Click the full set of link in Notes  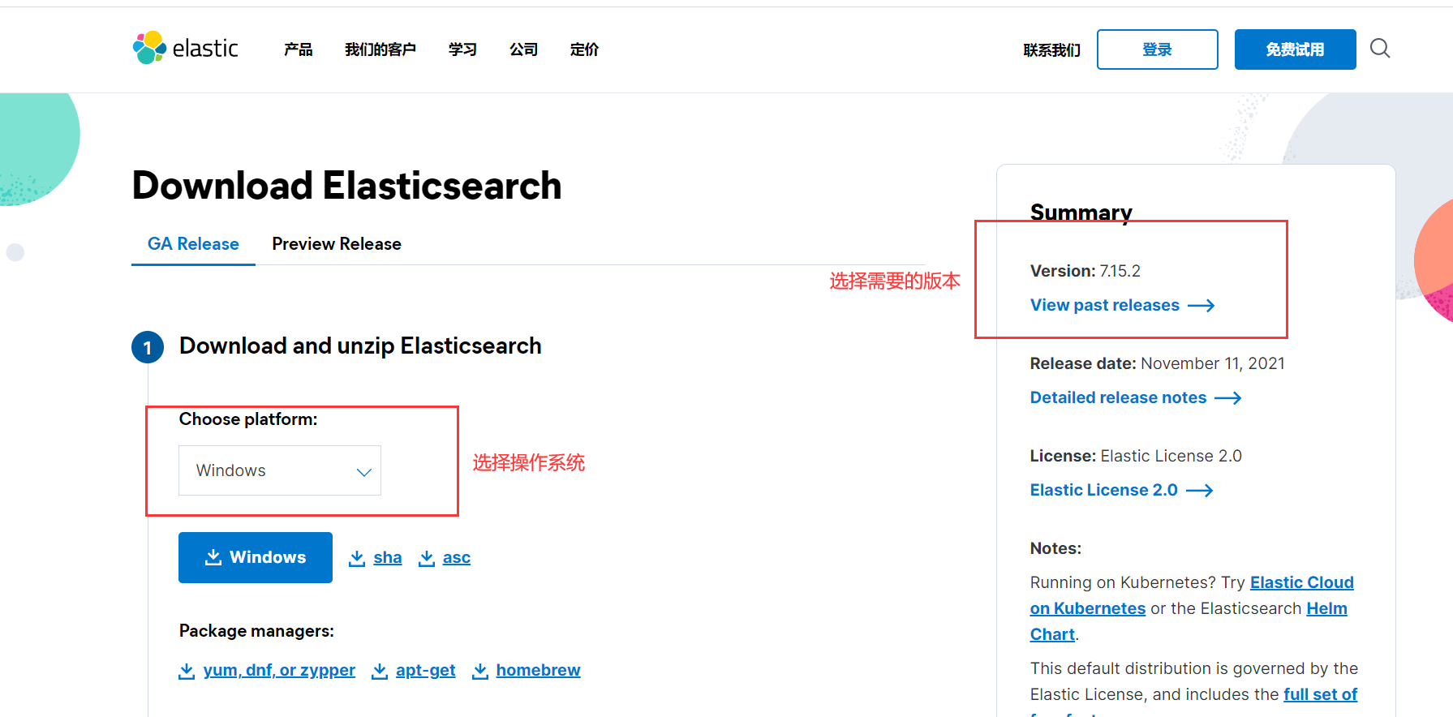click(x=1320, y=695)
